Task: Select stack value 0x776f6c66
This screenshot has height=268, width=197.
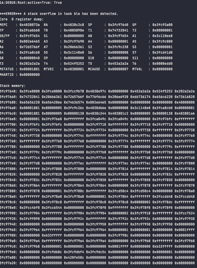Action: [96, 97]
